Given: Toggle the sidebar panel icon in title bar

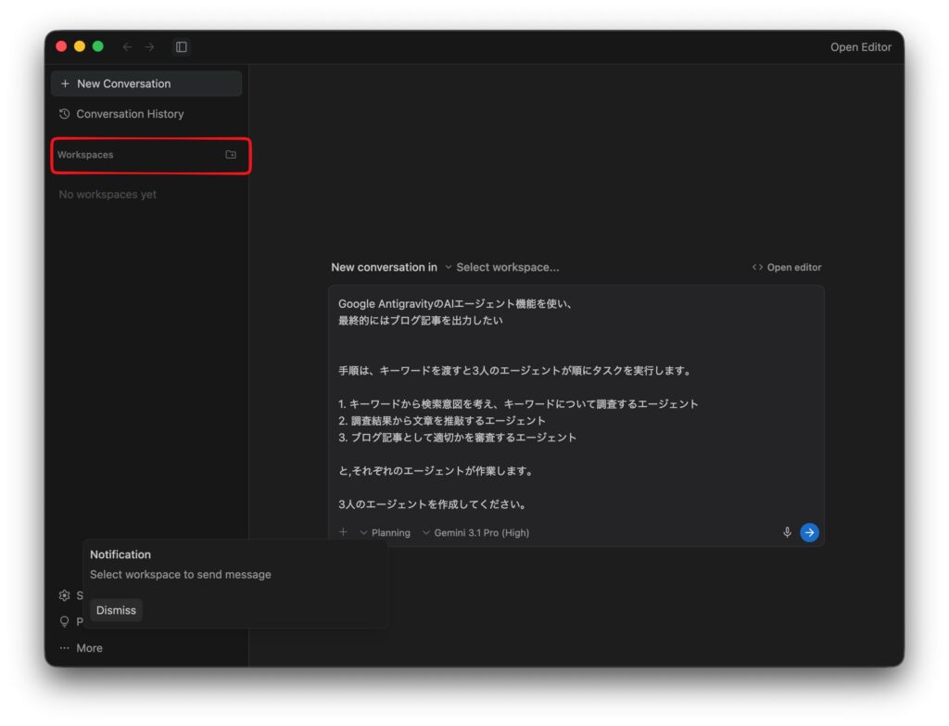Looking at the screenshot, I should click(x=182, y=47).
